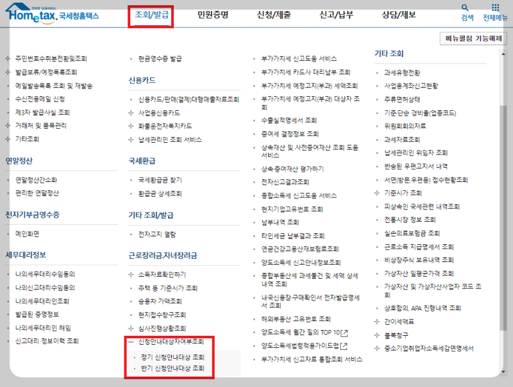Expand 거래처 및 품목관리 submenu
The width and height of the screenshot is (513, 387).
(8, 126)
